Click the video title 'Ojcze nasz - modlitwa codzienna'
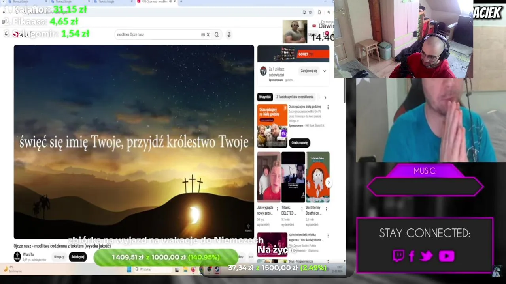506x284 pixels. 62,246
